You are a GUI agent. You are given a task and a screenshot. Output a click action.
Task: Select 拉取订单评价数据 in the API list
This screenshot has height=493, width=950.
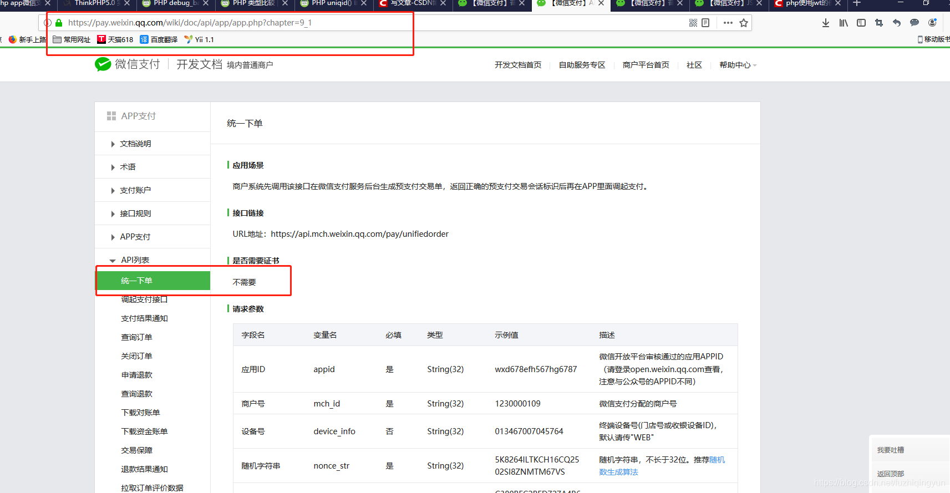tap(152, 488)
